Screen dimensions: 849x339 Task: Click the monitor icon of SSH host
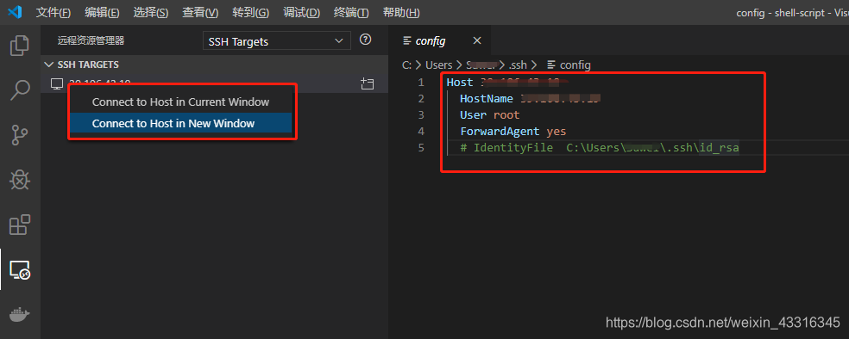click(x=57, y=83)
